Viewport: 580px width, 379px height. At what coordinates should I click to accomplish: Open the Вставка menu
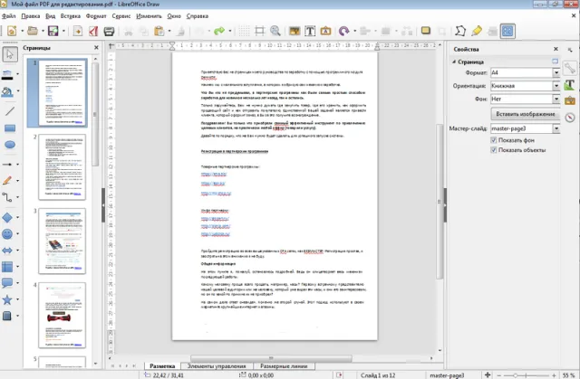(x=71, y=16)
